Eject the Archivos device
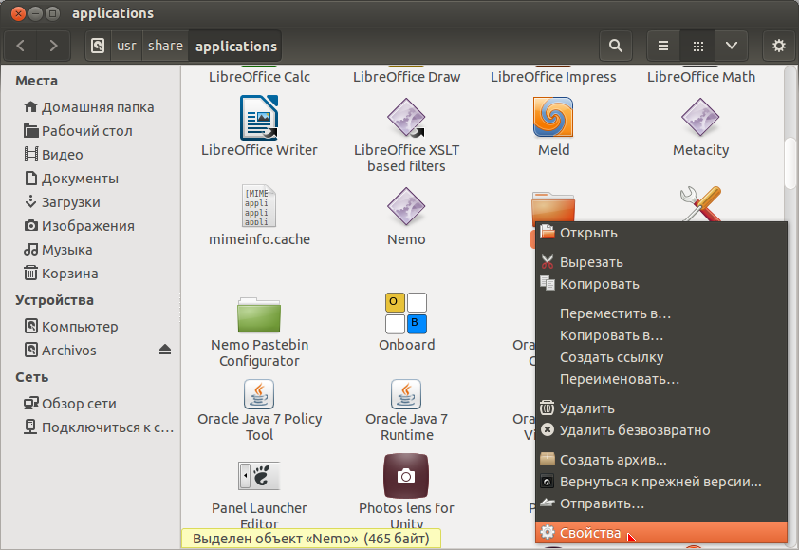This screenshot has height=550, width=799. pyautogui.click(x=164, y=350)
